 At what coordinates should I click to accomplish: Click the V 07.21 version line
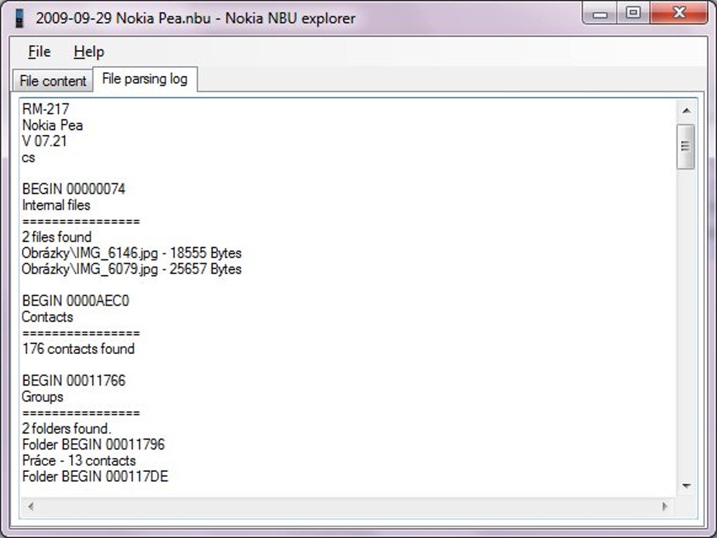(44, 141)
